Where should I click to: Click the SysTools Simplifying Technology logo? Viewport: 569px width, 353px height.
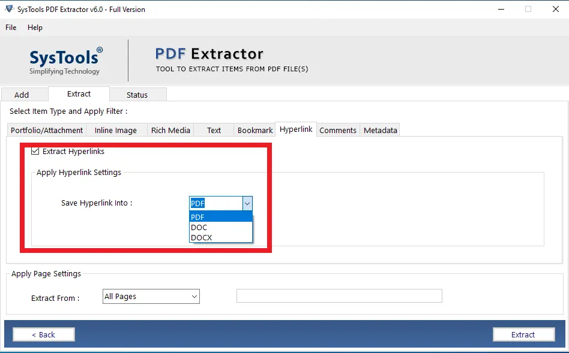(65, 61)
